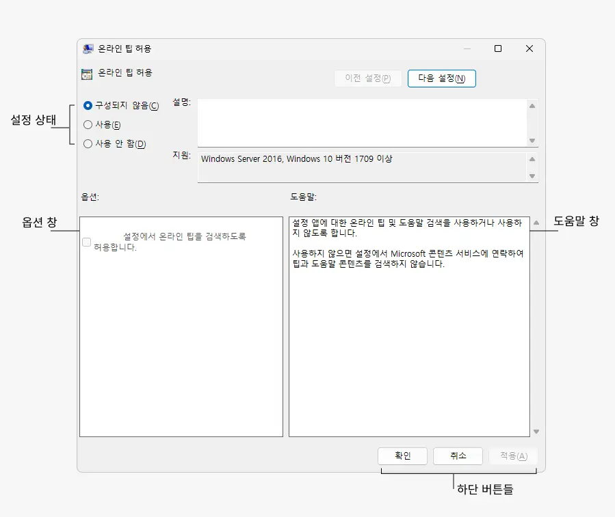Minimize the 온라인 팁 허용 window
The width and height of the screenshot is (615, 517).
(x=467, y=48)
